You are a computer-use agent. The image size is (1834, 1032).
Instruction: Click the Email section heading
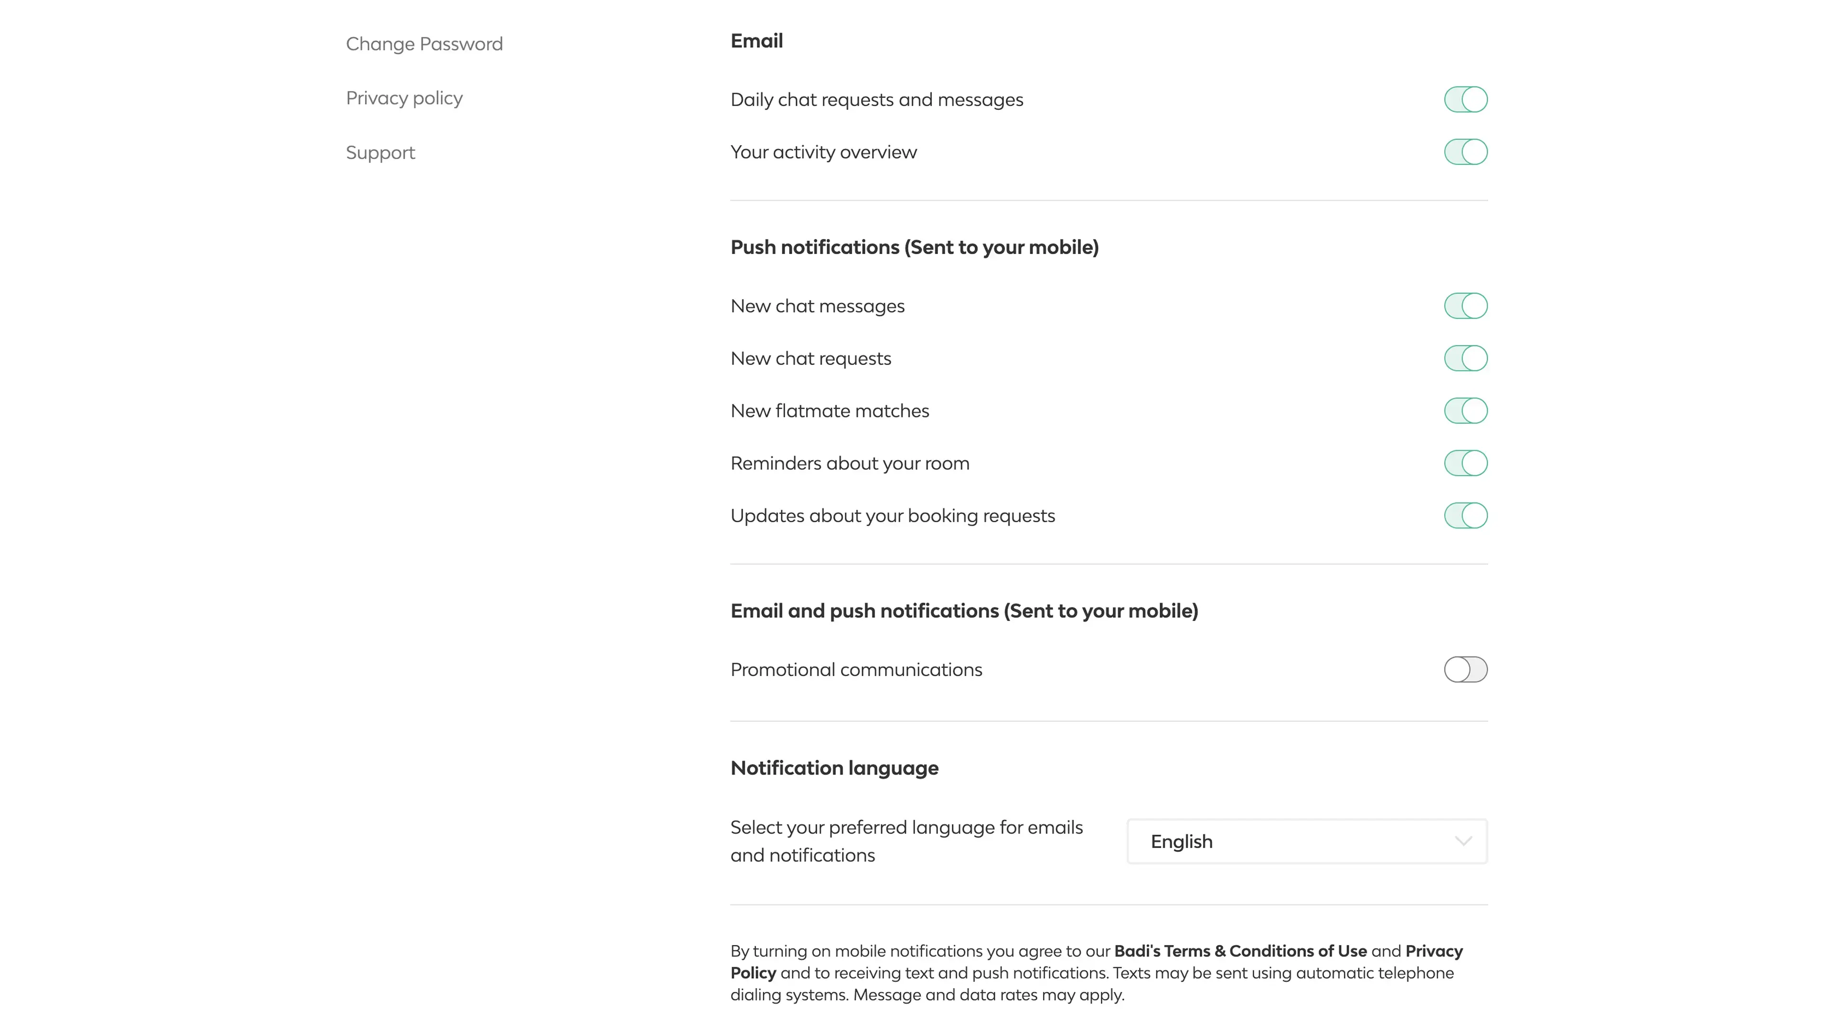pos(757,41)
